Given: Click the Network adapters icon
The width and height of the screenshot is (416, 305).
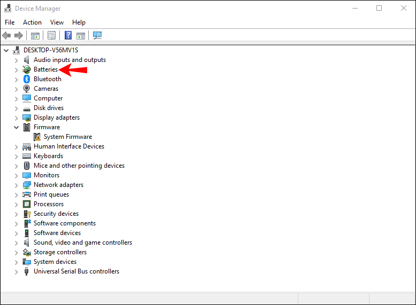Looking at the screenshot, I should point(27,185).
